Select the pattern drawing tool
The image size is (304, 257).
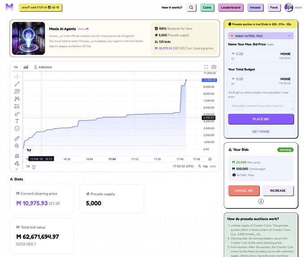(x=17, y=99)
